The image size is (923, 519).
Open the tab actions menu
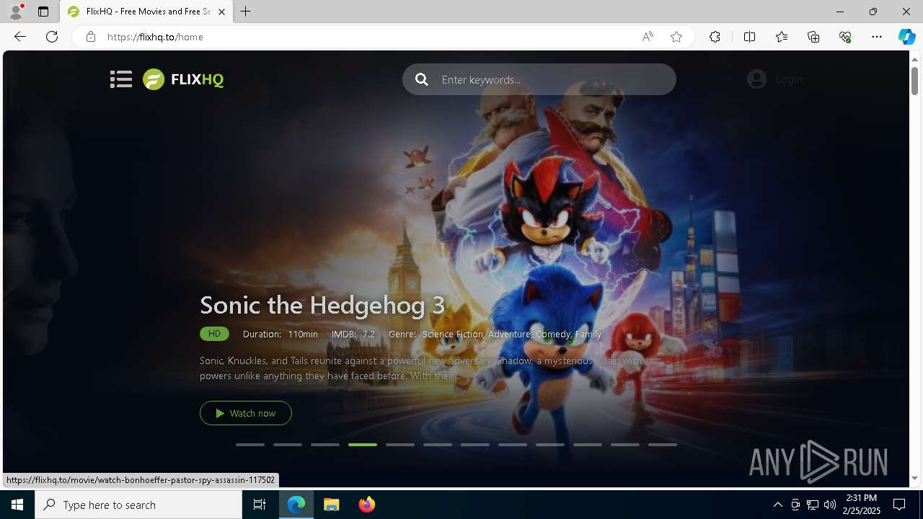pos(43,12)
